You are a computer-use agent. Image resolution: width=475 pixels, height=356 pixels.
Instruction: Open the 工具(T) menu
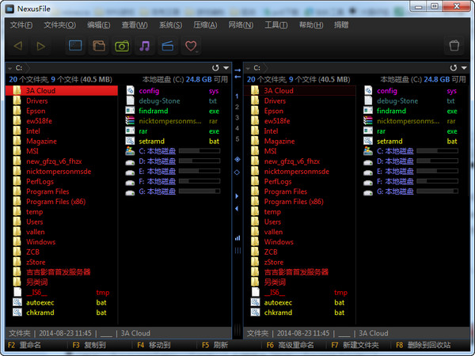(x=275, y=25)
